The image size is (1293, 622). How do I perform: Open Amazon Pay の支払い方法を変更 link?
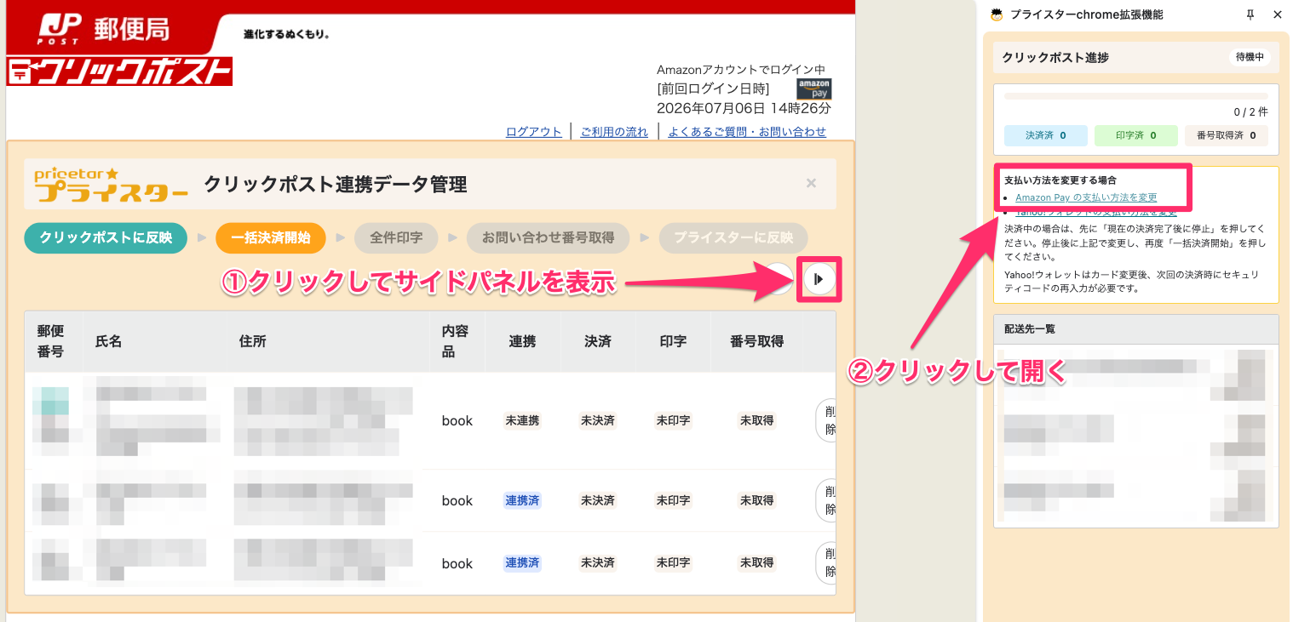(x=1086, y=197)
